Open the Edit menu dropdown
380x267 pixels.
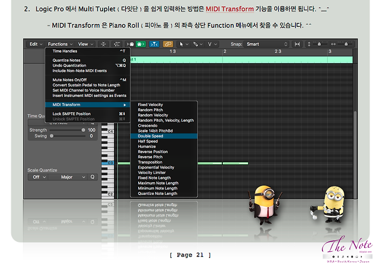tap(36, 44)
